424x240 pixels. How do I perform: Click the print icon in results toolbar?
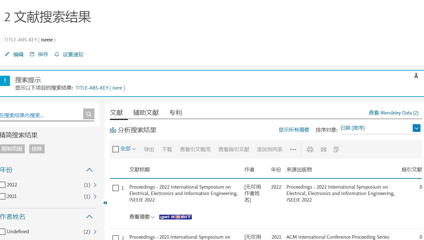click(310, 150)
